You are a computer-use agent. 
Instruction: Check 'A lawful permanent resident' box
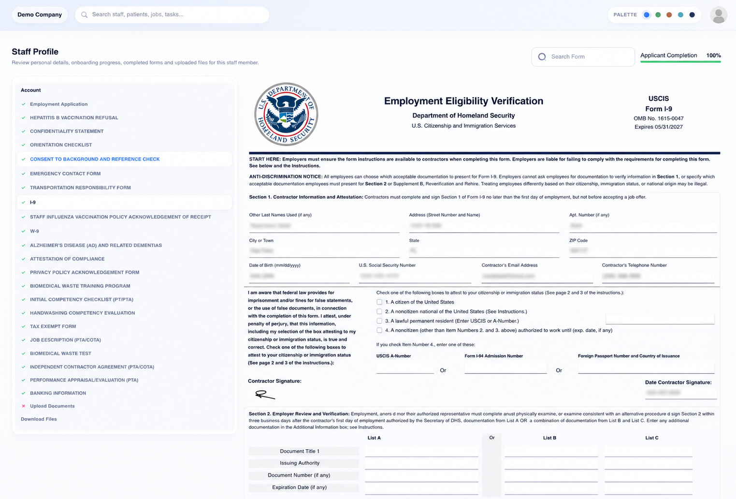click(x=379, y=321)
